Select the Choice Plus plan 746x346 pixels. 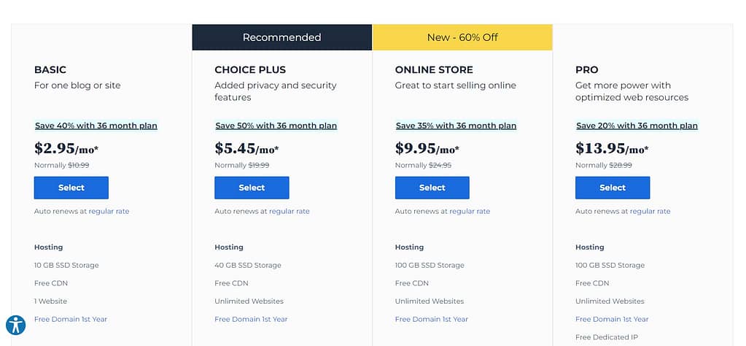tap(252, 188)
